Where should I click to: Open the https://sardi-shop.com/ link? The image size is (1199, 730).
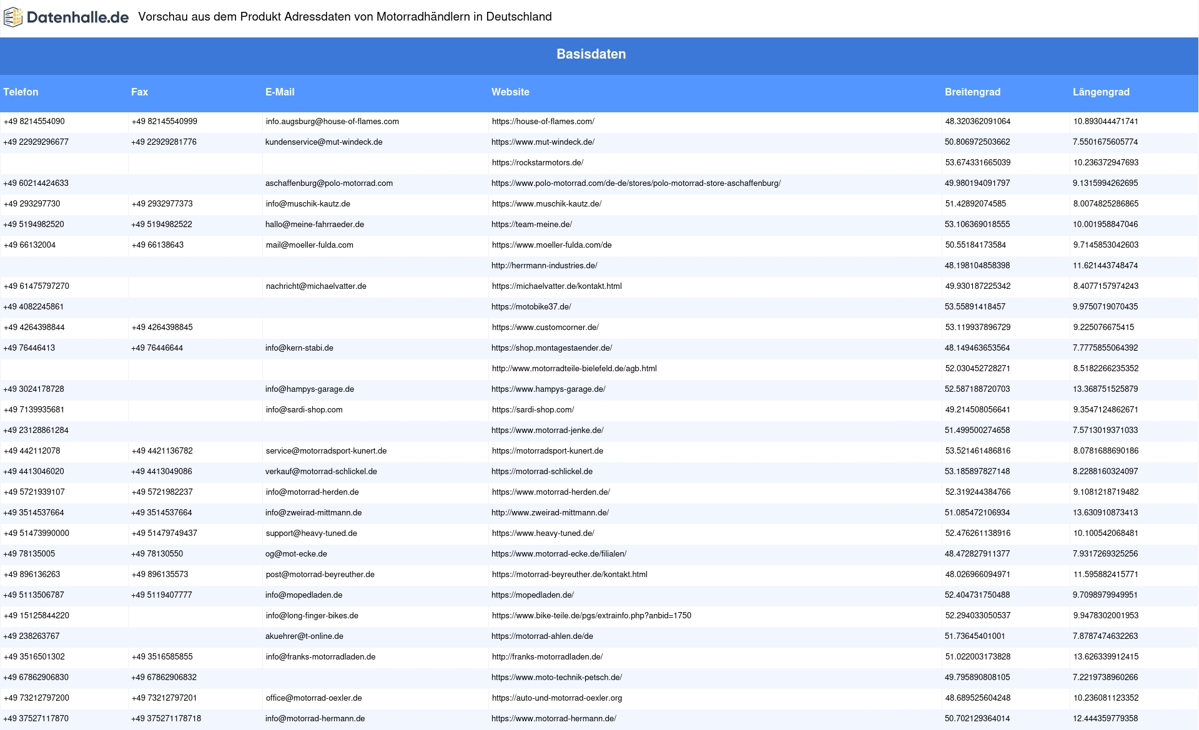tap(533, 410)
